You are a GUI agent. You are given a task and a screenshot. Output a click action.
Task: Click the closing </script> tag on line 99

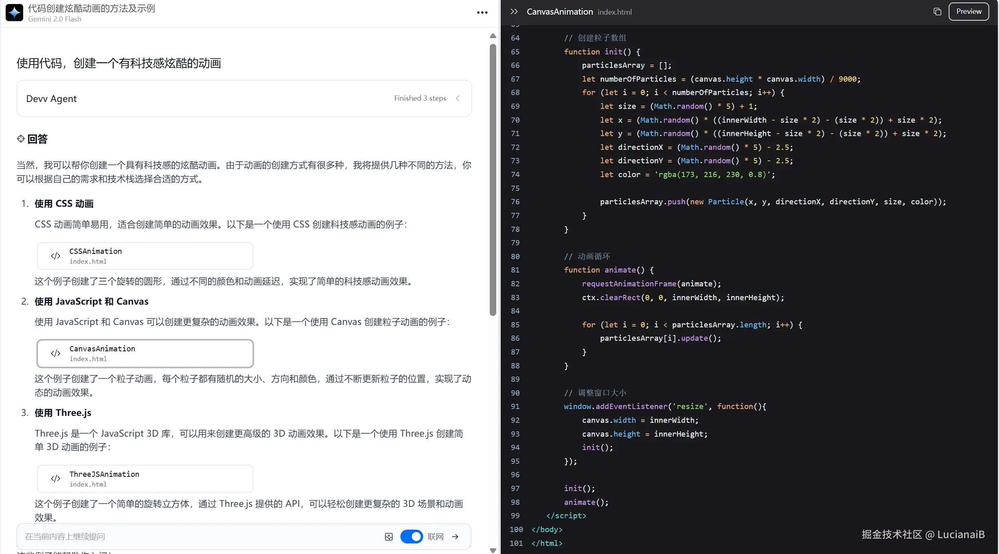(566, 515)
